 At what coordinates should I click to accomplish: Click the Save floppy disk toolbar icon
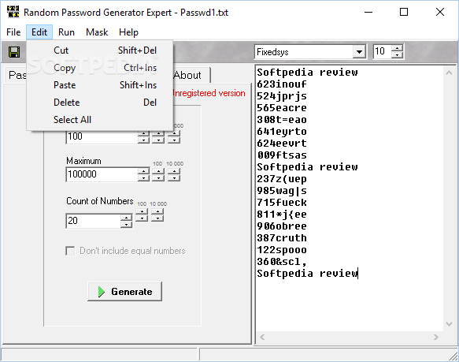tap(13, 52)
